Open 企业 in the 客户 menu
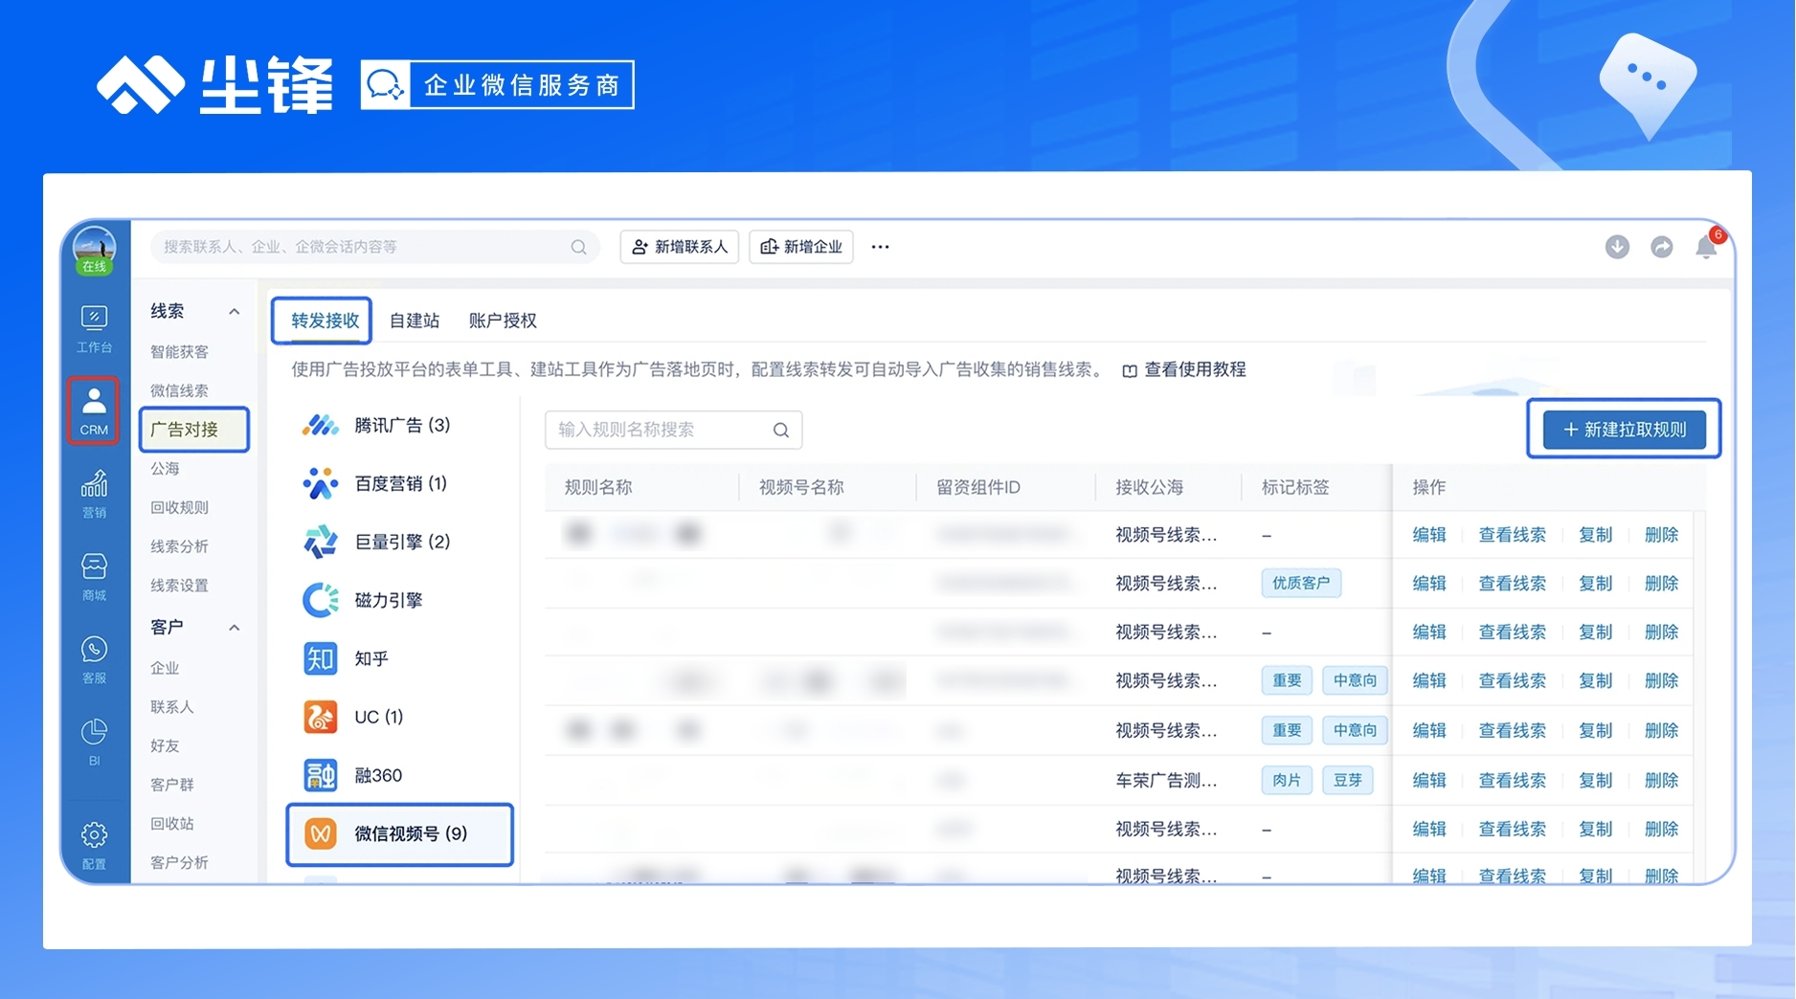 [x=165, y=668]
